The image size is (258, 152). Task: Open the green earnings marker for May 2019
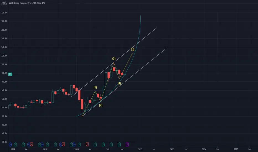click(55, 145)
